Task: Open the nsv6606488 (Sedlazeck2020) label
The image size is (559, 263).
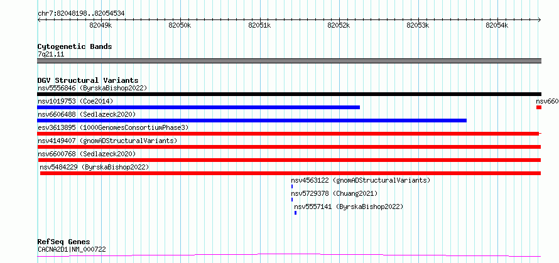Action: pyautogui.click(x=87, y=114)
